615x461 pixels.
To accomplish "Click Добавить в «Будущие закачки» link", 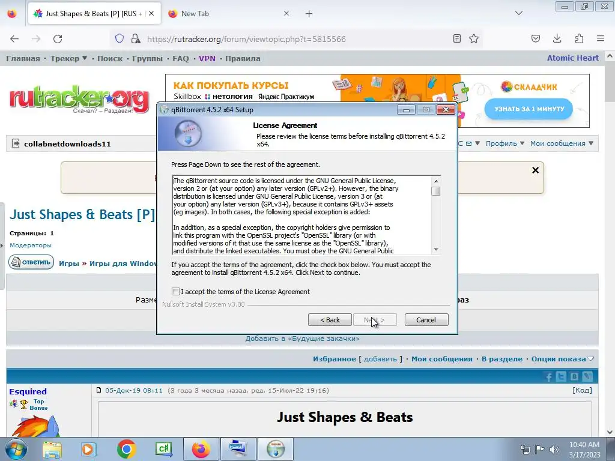I will pyautogui.click(x=303, y=339).
